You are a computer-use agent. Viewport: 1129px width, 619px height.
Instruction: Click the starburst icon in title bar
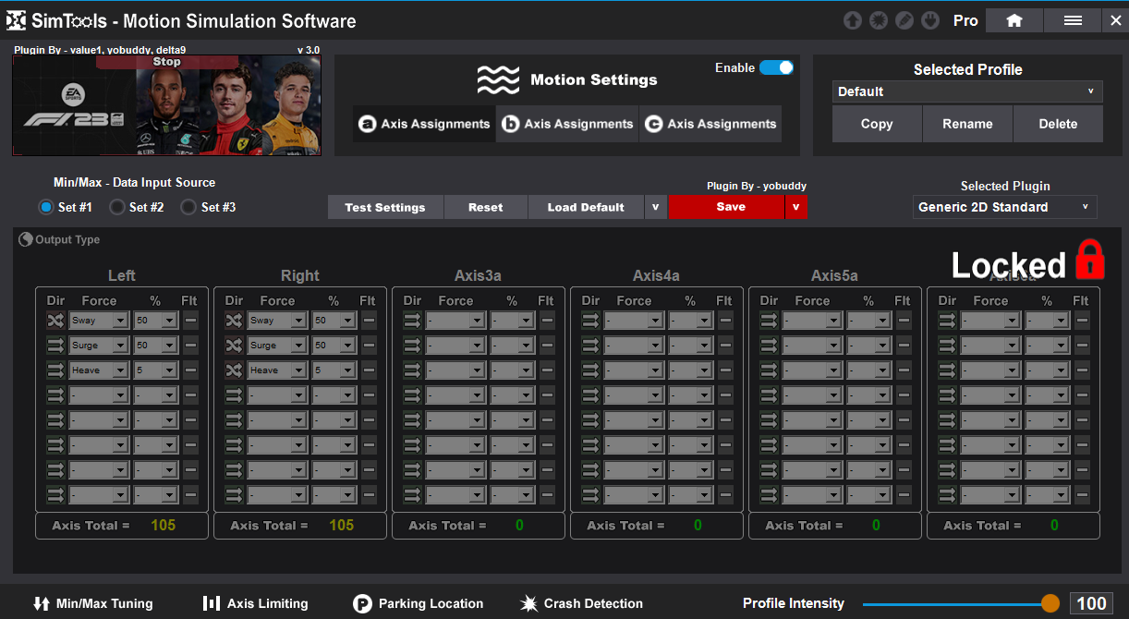pos(879,20)
